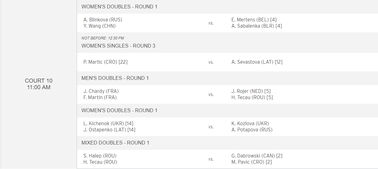
Task: Open A. Potapova (RUS) entry
Action: coord(252,130)
